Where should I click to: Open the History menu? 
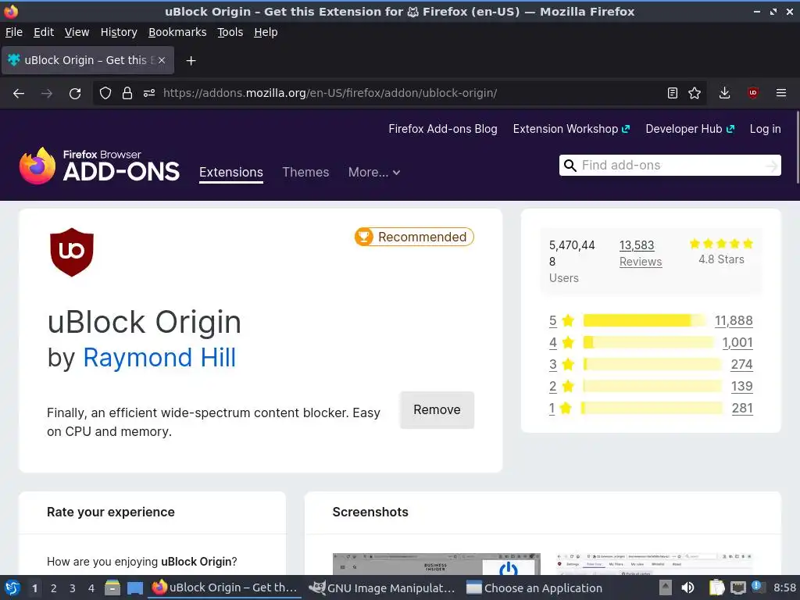click(x=119, y=32)
